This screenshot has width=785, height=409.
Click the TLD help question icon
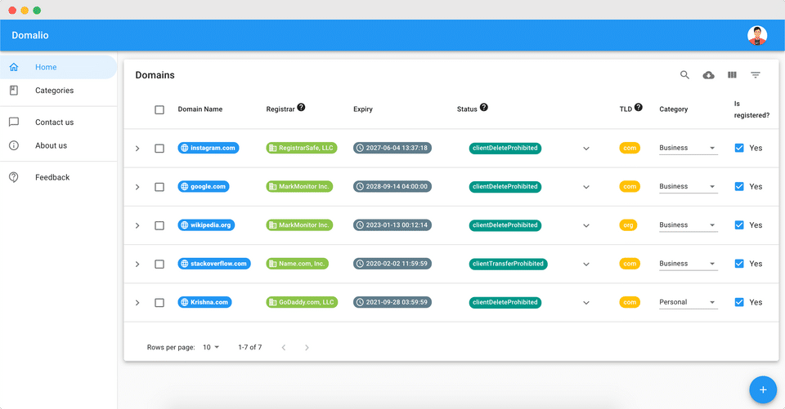639,107
